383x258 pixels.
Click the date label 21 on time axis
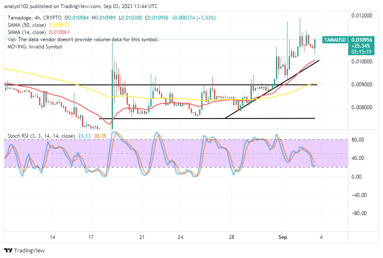(x=142, y=237)
